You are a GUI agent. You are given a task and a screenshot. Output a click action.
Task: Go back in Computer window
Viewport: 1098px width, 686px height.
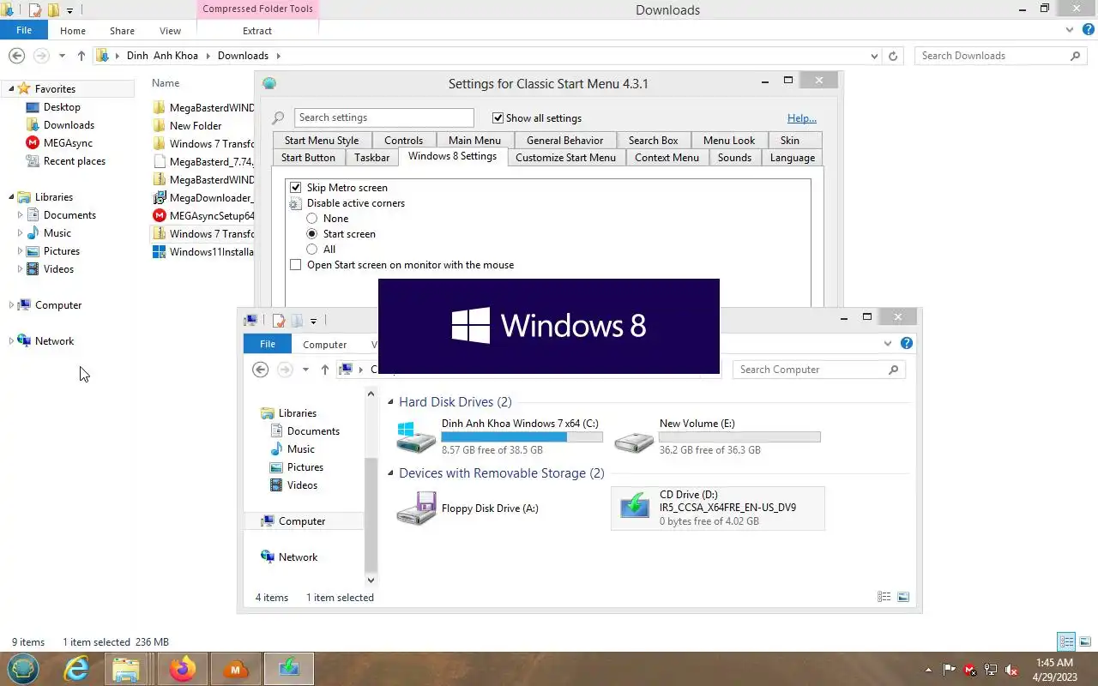(x=261, y=370)
